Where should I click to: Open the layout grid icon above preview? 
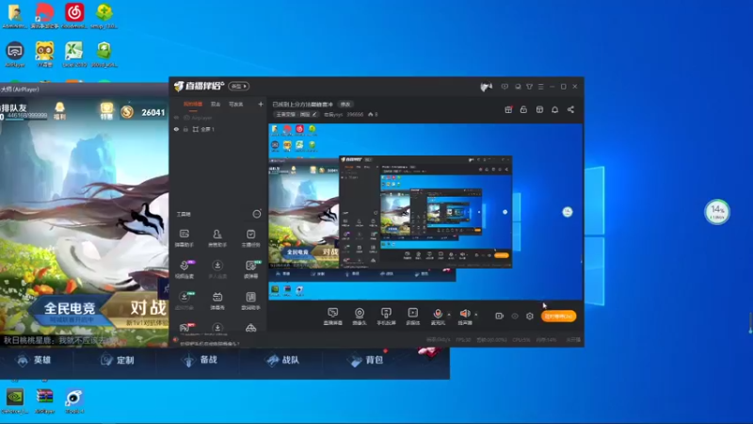pyautogui.click(x=539, y=109)
